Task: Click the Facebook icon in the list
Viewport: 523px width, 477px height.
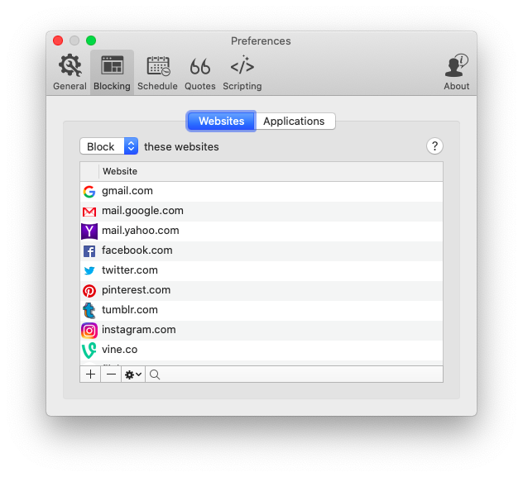Action: [89, 251]
